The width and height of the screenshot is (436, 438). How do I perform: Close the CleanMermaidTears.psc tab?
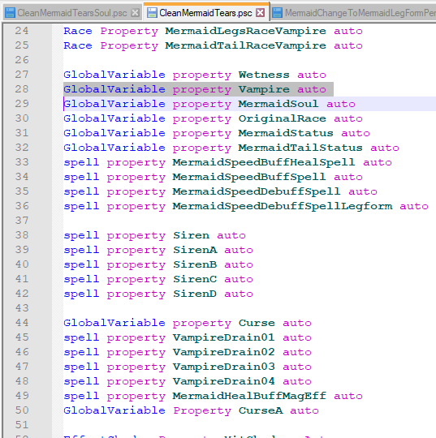tap(261, 12)
